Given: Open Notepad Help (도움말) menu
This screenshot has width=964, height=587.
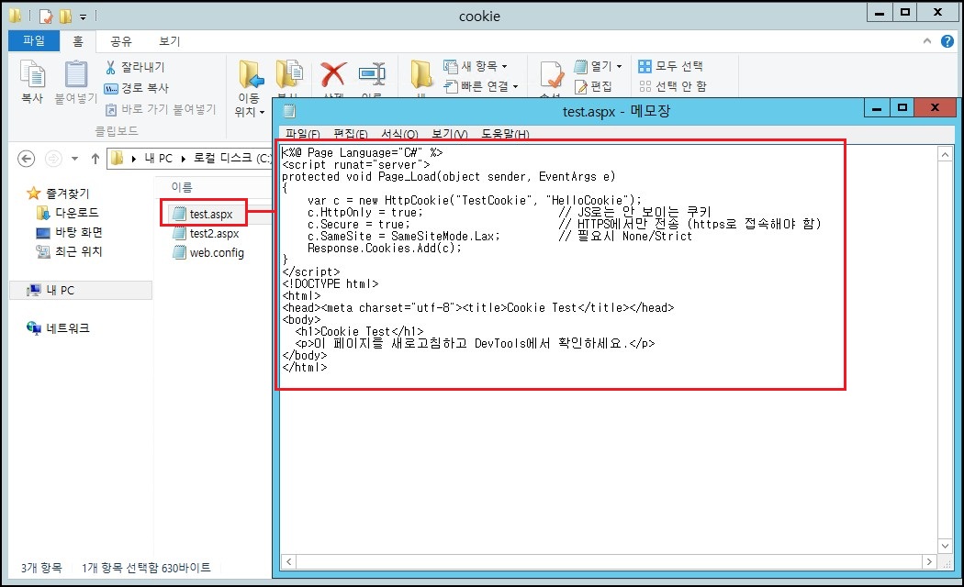Looking at the screenshot, I should [x=505, y=133].
